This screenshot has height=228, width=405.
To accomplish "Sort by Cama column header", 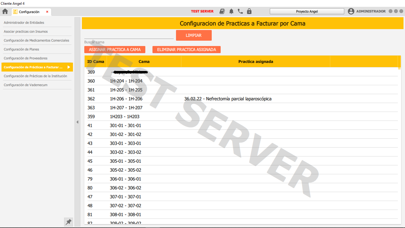I will [144, 61].
